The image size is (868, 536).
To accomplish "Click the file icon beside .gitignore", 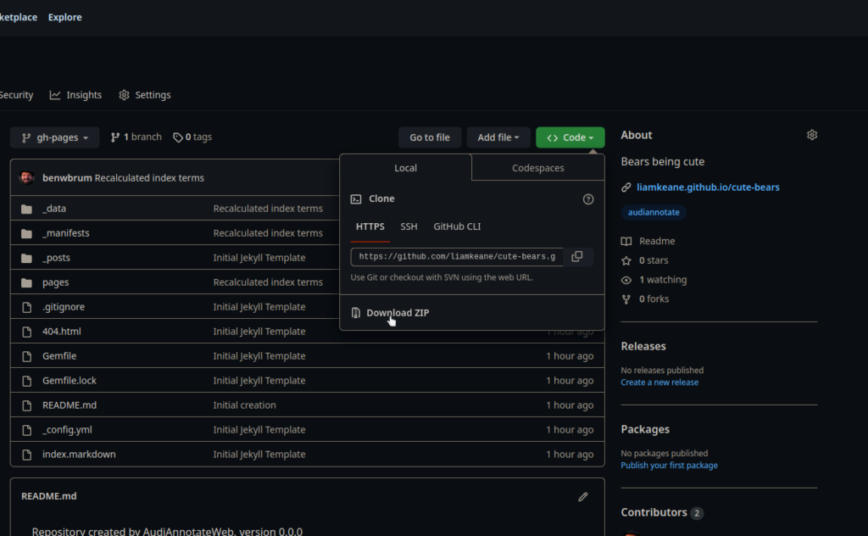I will coord(26,307).
